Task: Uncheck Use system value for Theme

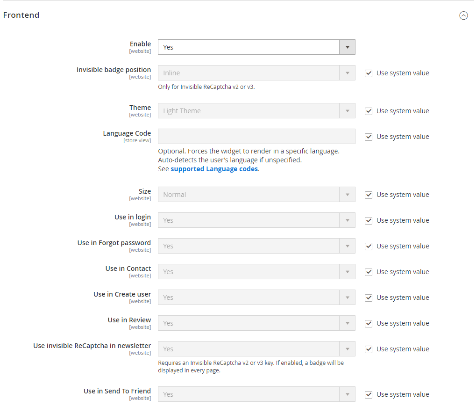Action: [x=369, y=111]
